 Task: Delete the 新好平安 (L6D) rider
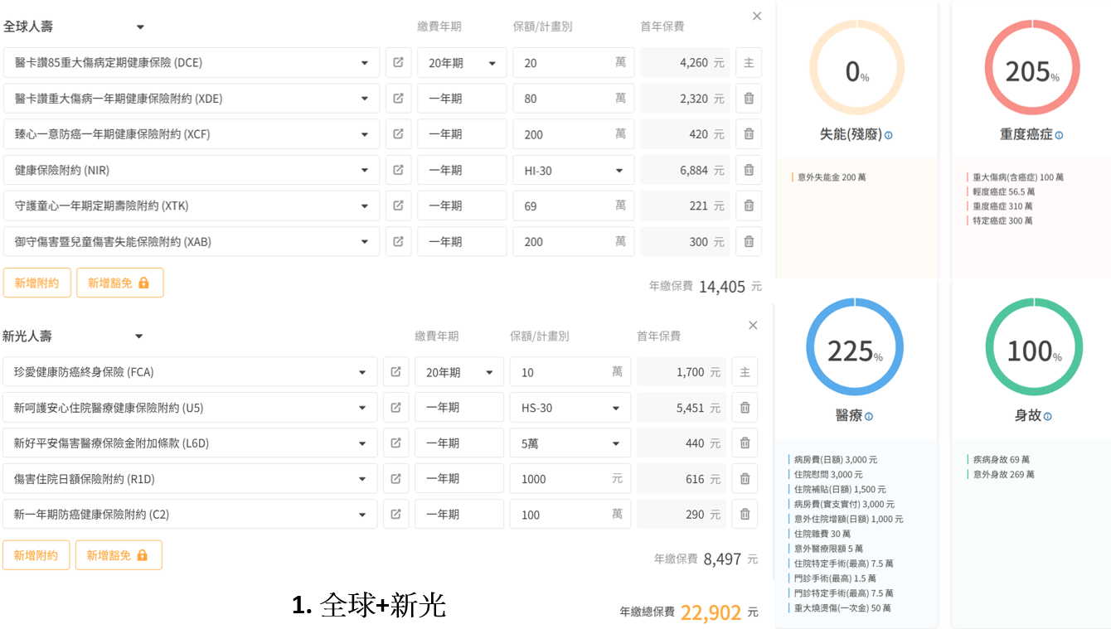pyautogui.click(x=745, y=443)
